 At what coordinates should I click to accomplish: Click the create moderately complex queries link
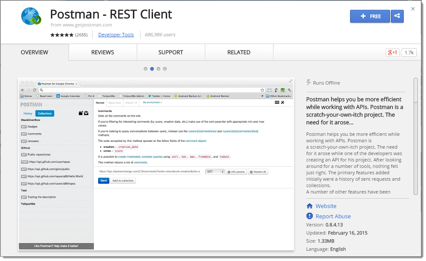[x=140, y=157]
